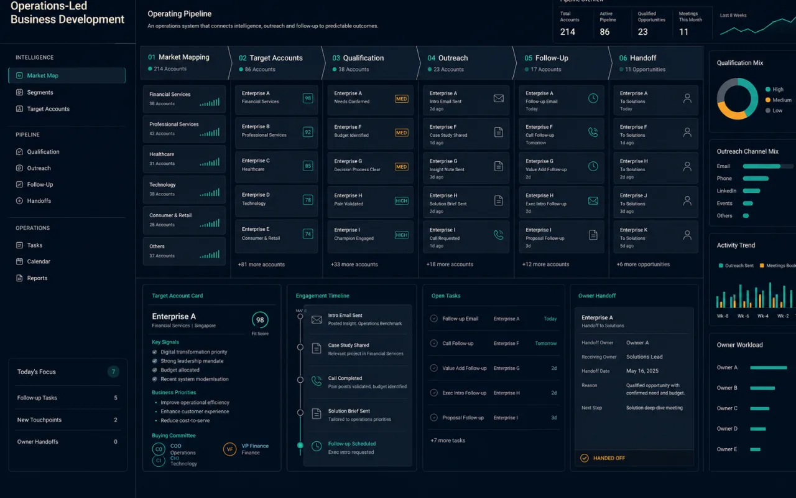The height and width of the screenshot is (498, 796).
Task: Click envelope icon on Enterprise A outreach card
Action: pos(498,98)
